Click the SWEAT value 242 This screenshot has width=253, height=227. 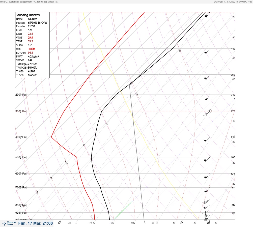[x=30, y=60]
